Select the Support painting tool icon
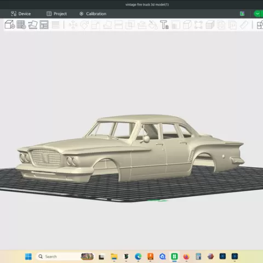Image resolution: width=263 pixels, height=263 pixels. click(141, 25)
